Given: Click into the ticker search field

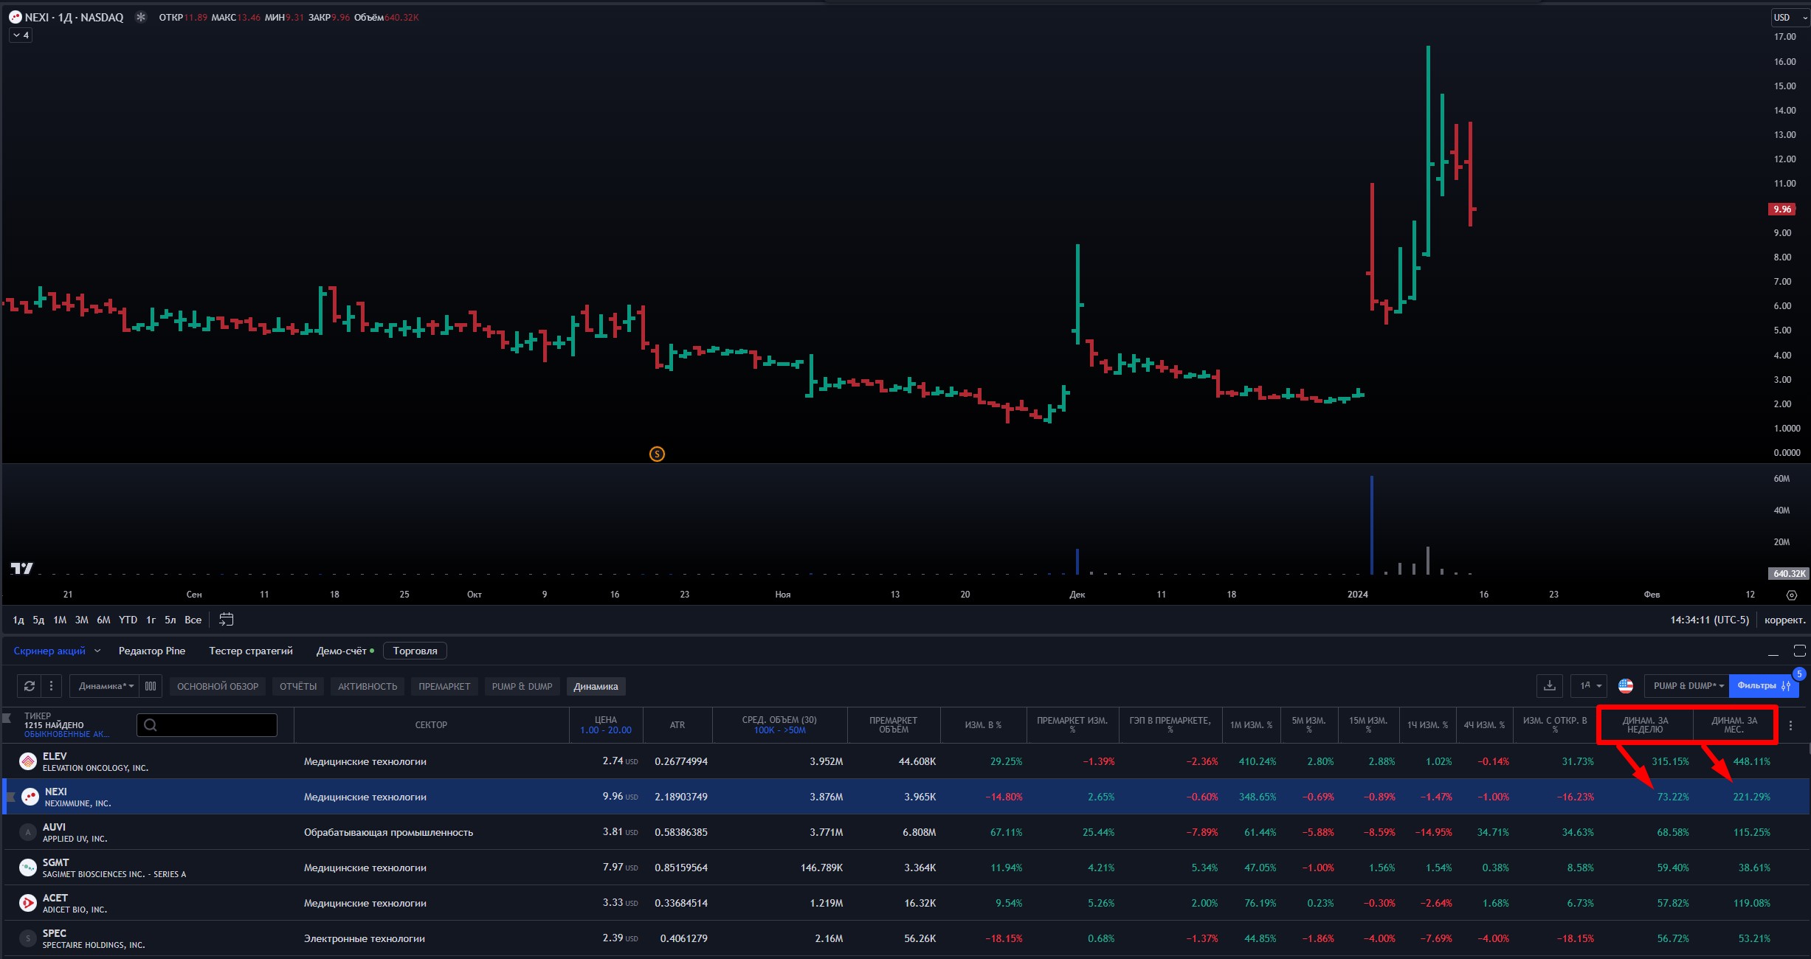Looking at the screenshot, I should point(207,725).
